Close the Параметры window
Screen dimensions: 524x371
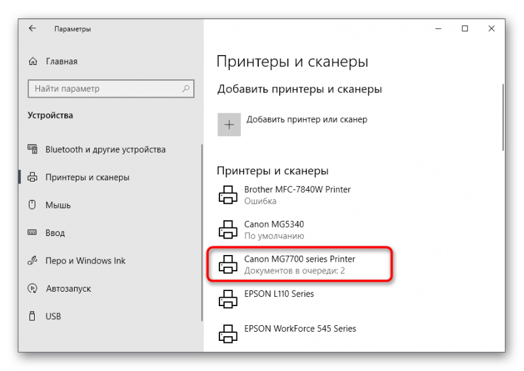[491, 29]
